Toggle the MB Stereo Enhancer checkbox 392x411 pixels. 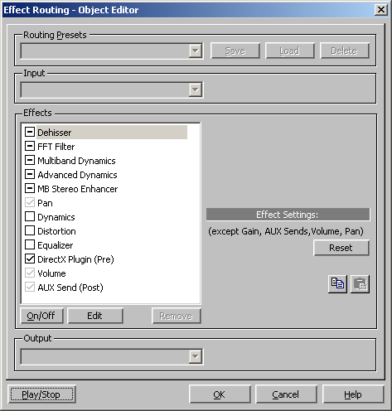[x=30, y=188]
